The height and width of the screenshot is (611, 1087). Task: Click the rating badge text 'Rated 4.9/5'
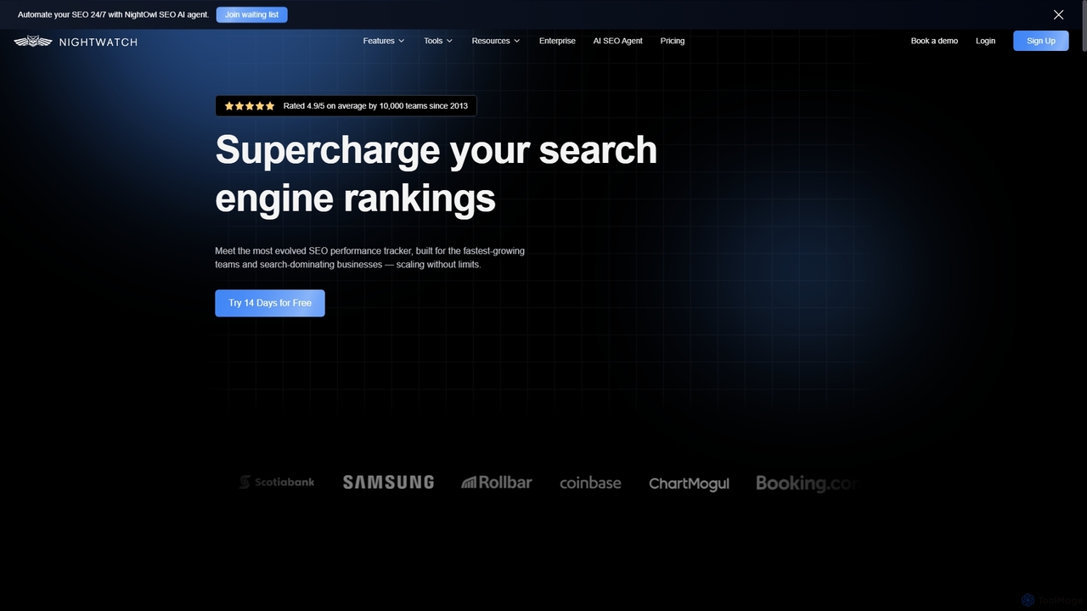(x=304, y=106)
